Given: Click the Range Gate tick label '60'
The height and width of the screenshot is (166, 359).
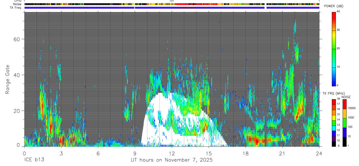Looking at the screenshot, I should pyautogui.click(x=17, y=39).
